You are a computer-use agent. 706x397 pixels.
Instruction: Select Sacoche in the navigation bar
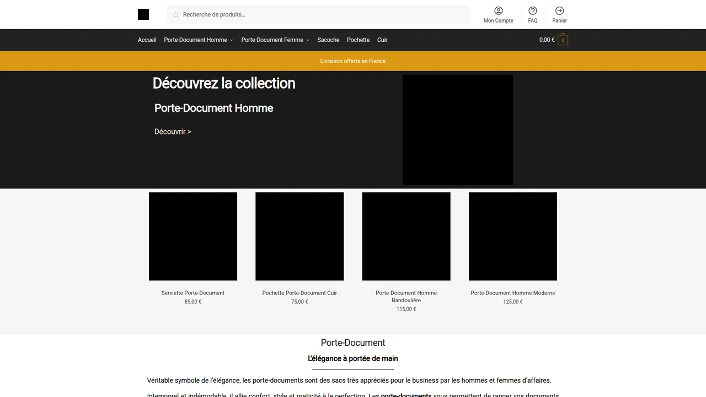pyautogui.click(x=328, y=40)
